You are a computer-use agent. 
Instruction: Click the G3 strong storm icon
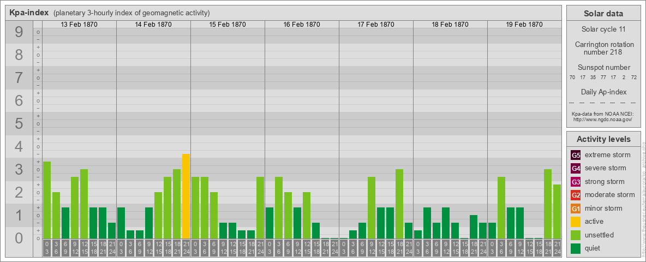pyautogui.click(x=576, y=182)
